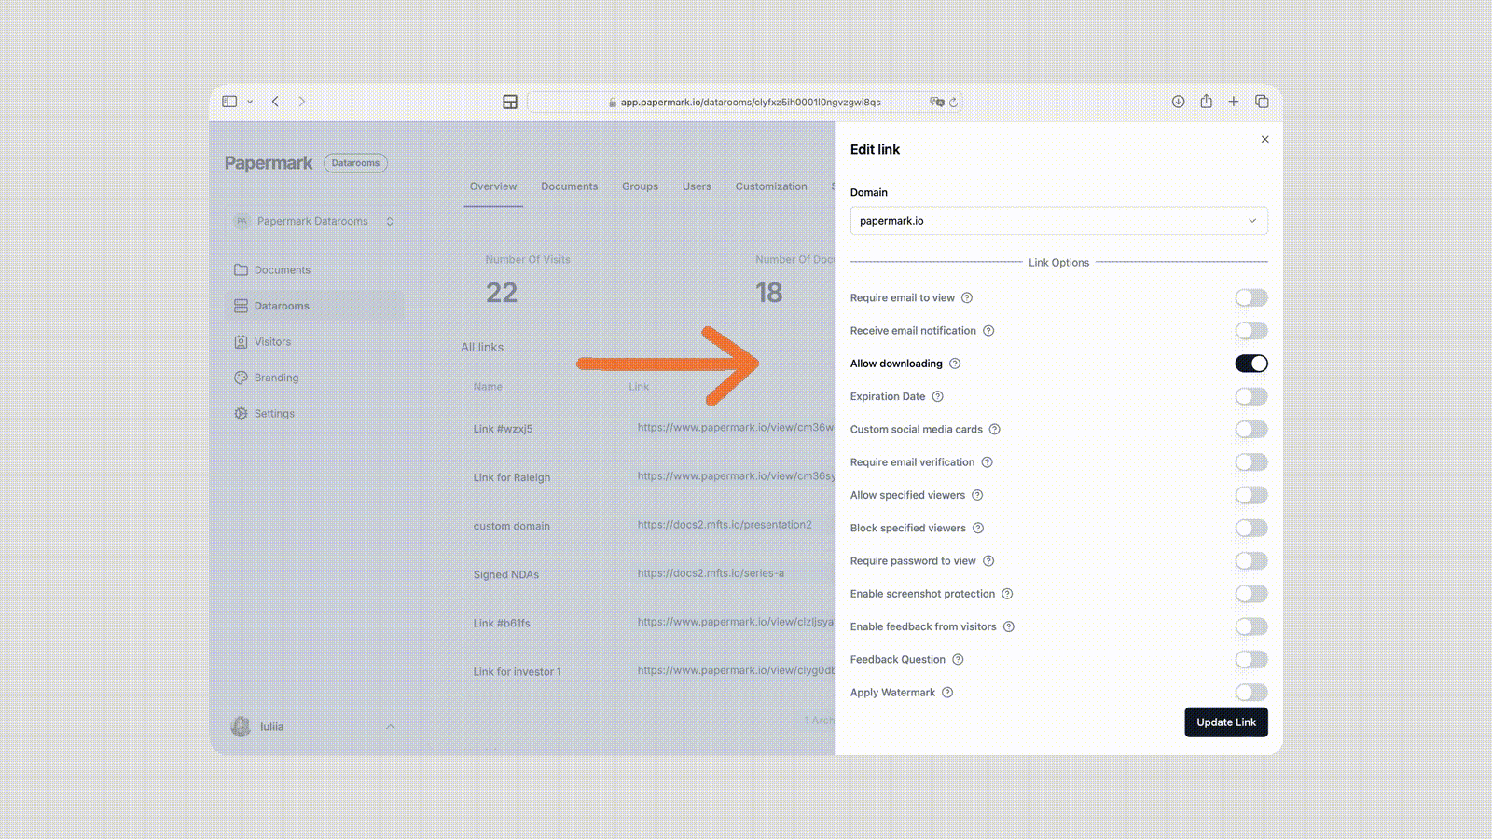This screenshot has height=839, width=1492.
Task: Enable Require email to view toggle
Action: coord(1251,298)
